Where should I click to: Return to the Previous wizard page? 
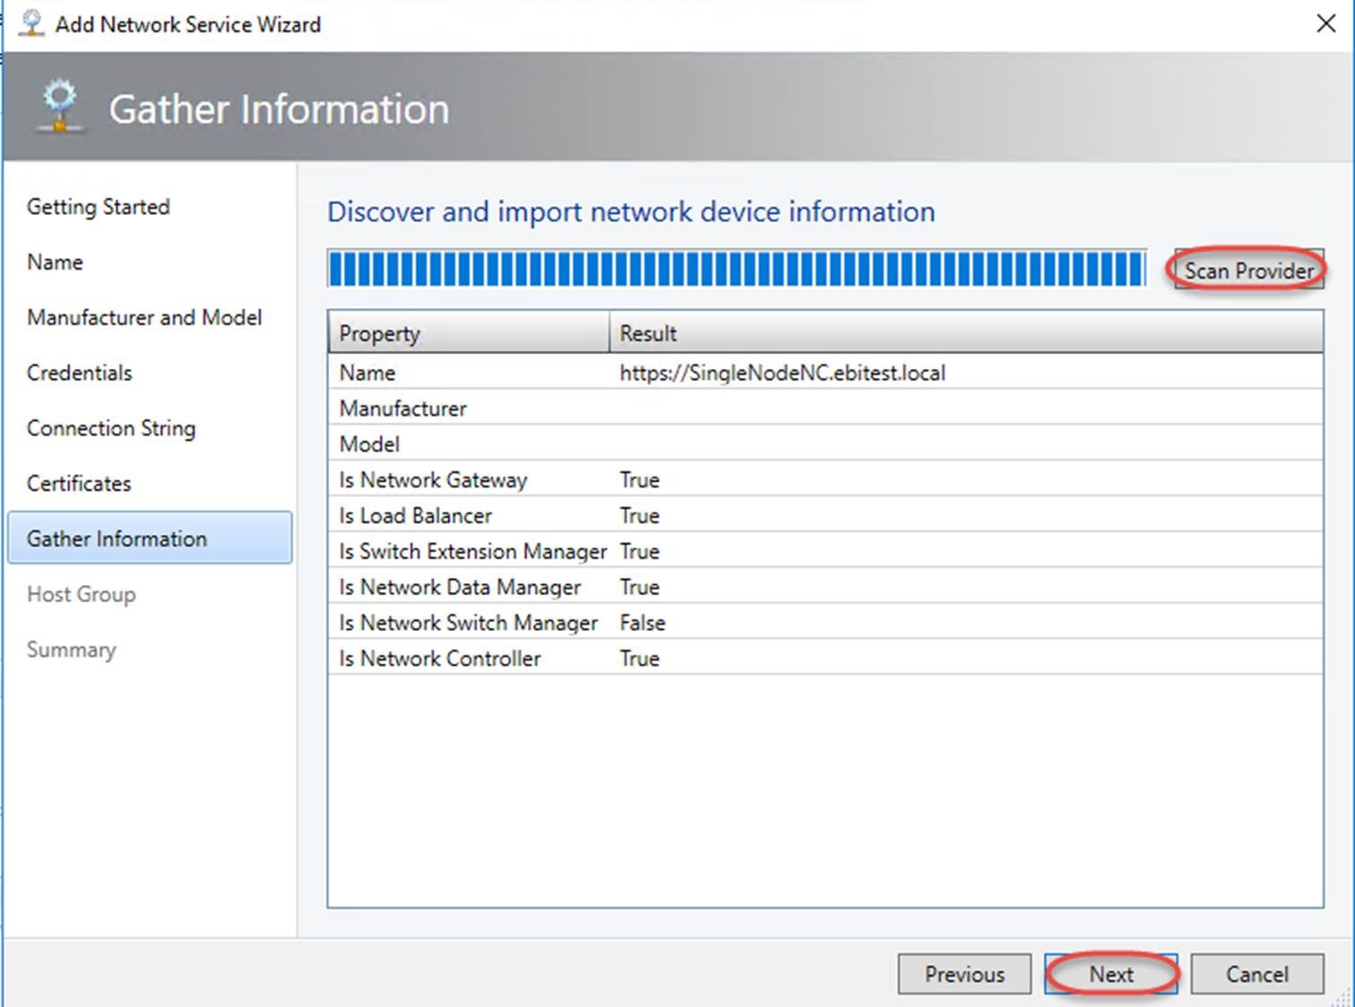pos(964,974)
